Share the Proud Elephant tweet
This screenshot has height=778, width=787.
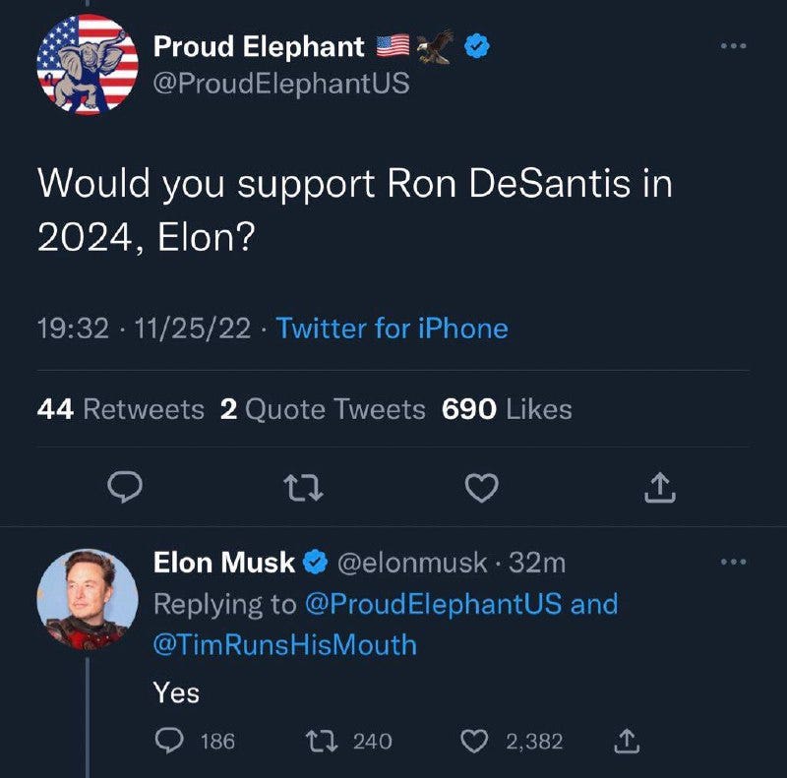pyautogui.click(x=660, y=488)
